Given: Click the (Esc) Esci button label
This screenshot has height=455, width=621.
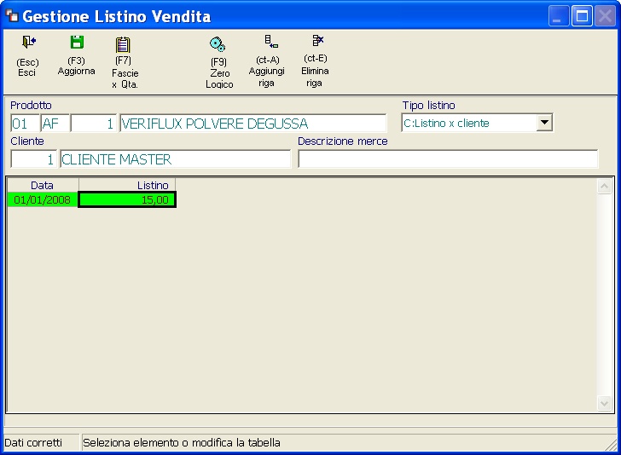Looking at the screenshot, I should (x=27, y=67).
